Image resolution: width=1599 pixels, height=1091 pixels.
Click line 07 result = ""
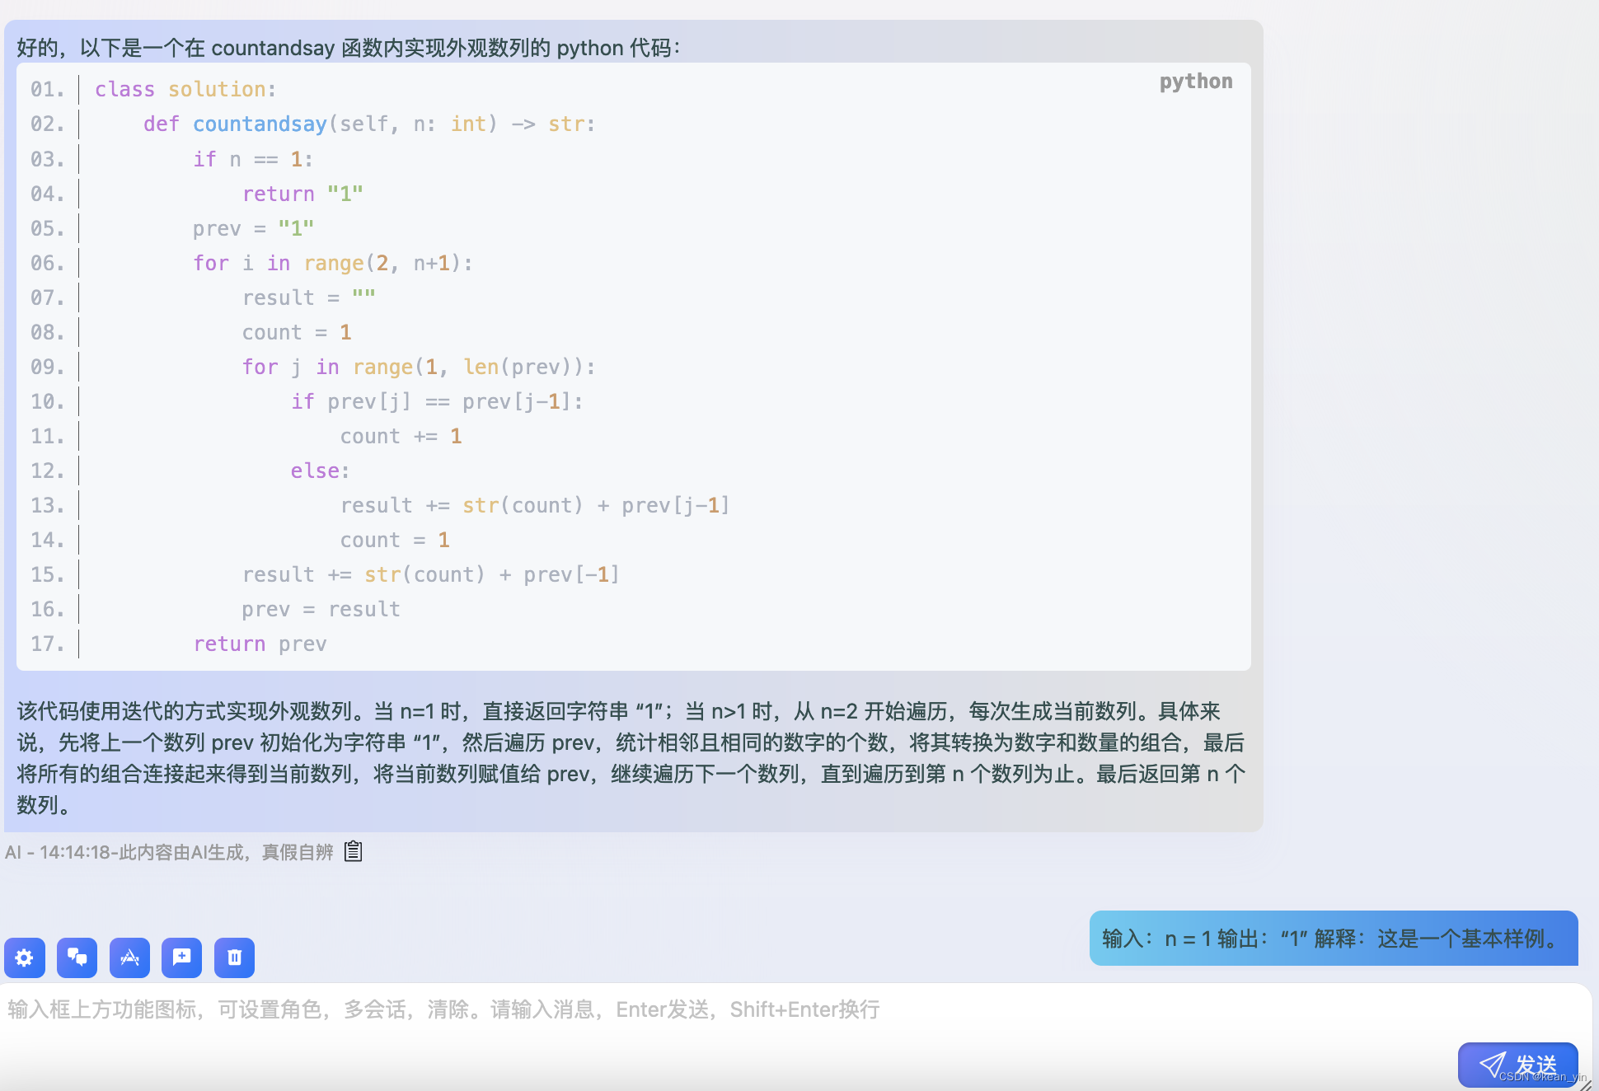pos(309,297)
